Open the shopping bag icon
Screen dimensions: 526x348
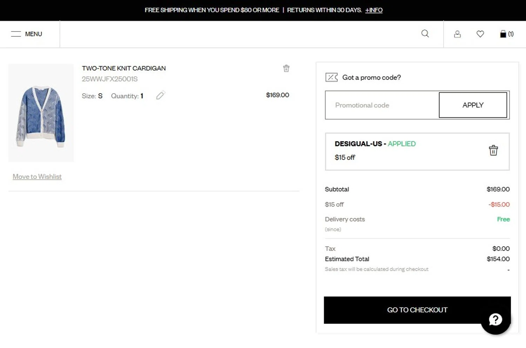point(506,34)
